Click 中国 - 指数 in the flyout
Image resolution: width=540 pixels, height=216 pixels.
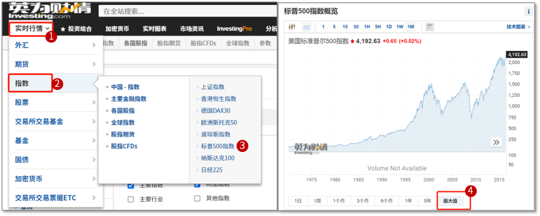point(125,87)
